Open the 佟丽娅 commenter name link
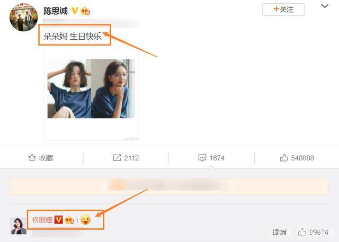The height and width of the screenshot is (242, 339). click(x=42, y=220)
